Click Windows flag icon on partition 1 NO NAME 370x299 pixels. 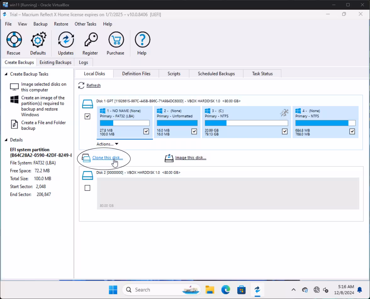coord(103,111)
